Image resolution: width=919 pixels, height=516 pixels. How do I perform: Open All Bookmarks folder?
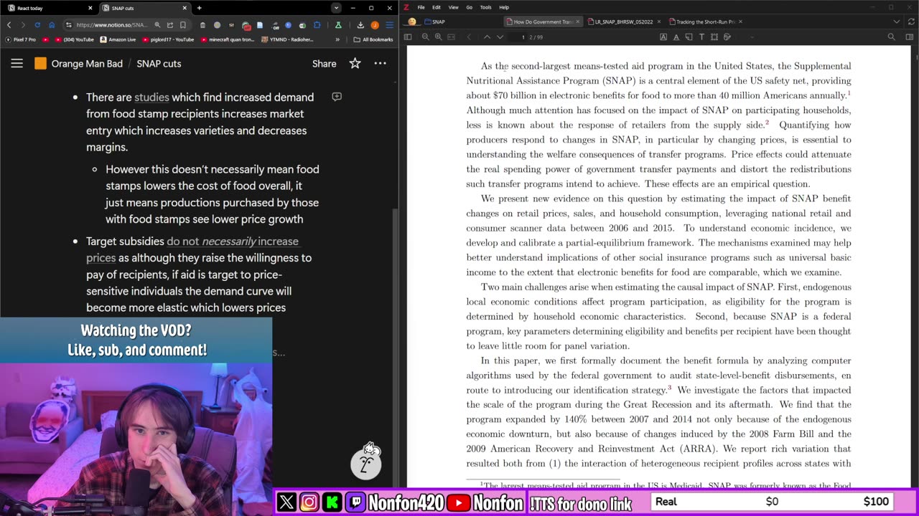click(373, 39)
